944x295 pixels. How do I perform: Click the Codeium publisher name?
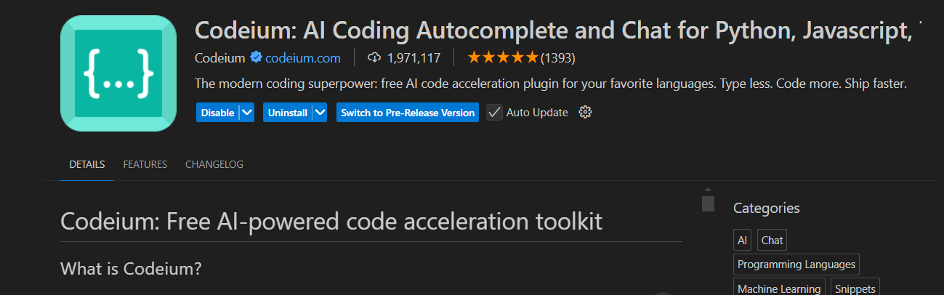coord(221,57)
